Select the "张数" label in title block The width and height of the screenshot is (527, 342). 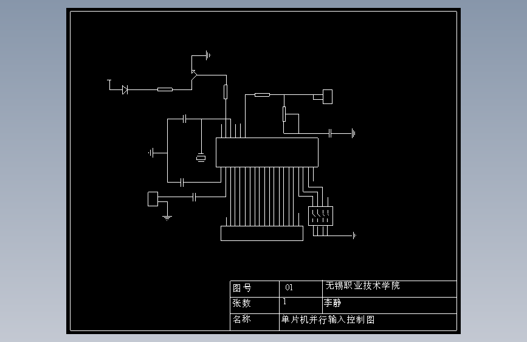pos(242,303)
